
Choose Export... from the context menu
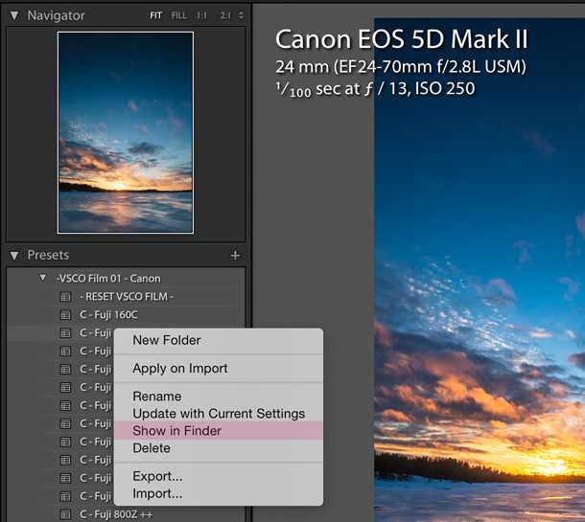click(x=157, y=476)
